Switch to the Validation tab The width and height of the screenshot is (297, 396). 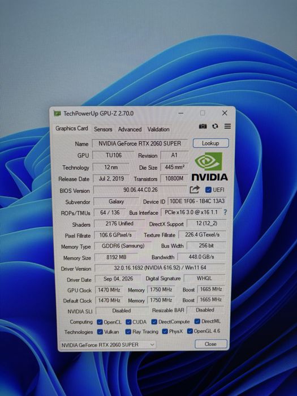[158, 130]
